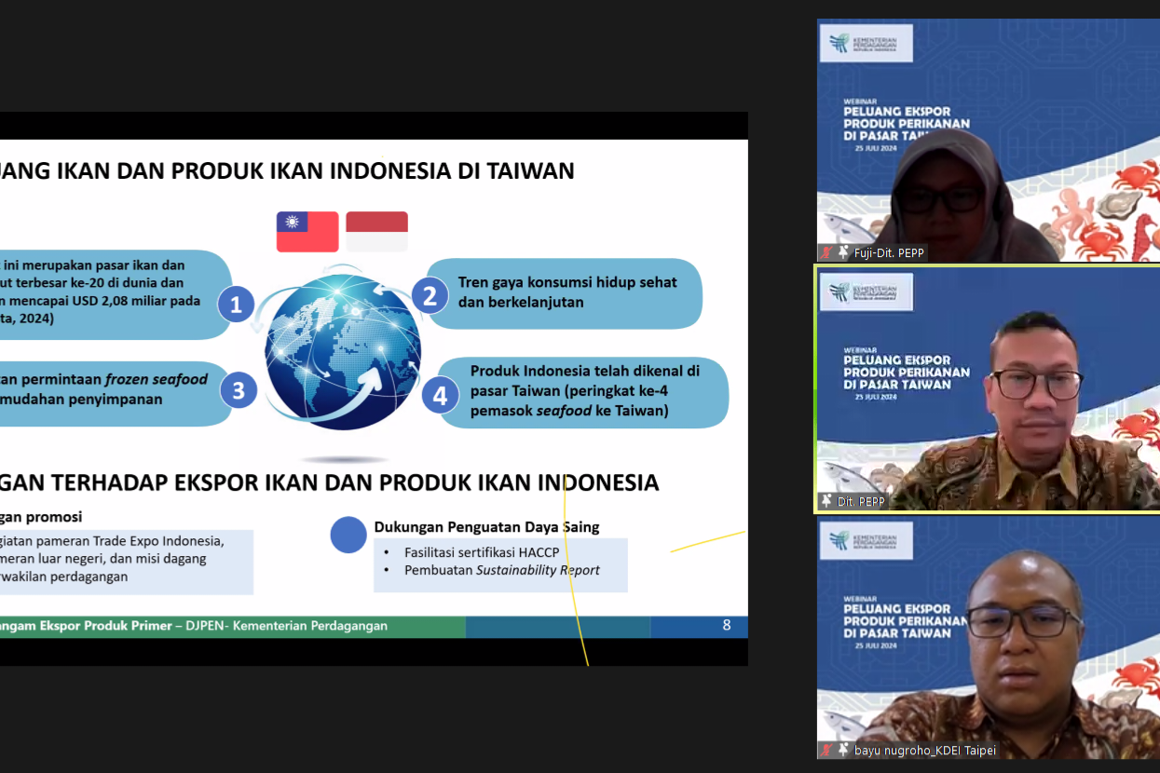Select Fuji-Dit. PEPP's video thumbnail

point(989,140)
